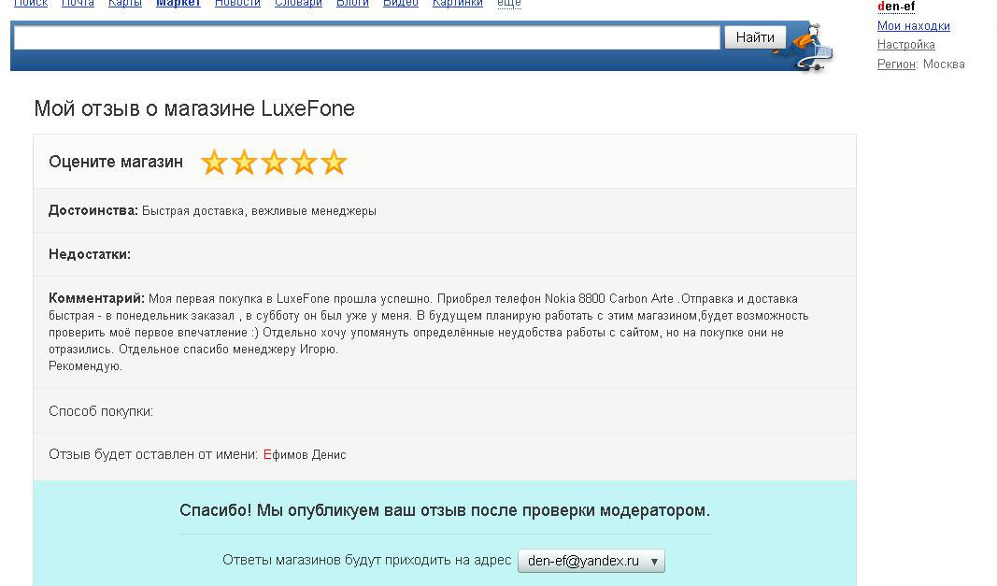This screenshot has width=997, height=586.
Task: Open the Видео service link
Action: 401,3
